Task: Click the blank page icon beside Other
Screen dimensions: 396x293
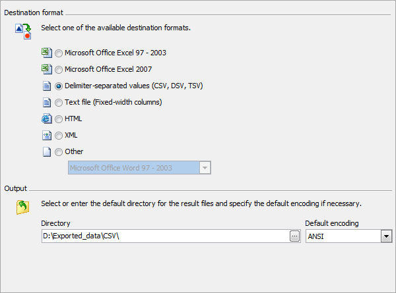Action: [46, 151]
